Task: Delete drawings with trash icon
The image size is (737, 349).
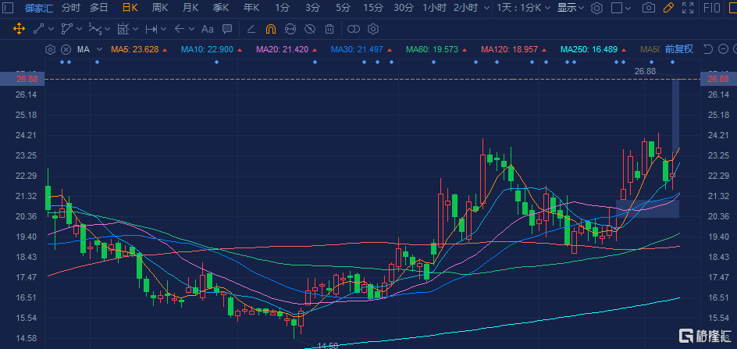Action: coord(329,29)
